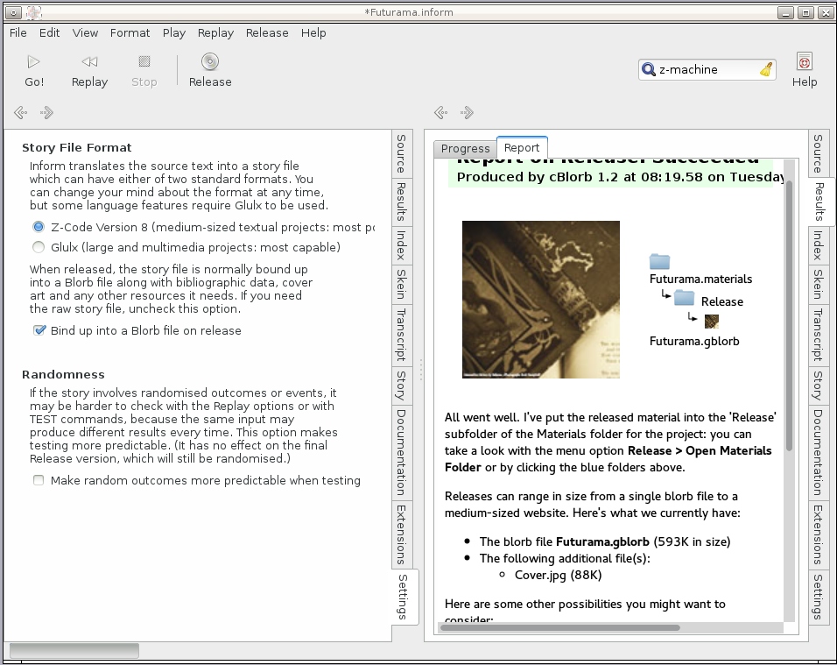Switch to the Report tab
The image size is (837, 665).
point(522,147)
